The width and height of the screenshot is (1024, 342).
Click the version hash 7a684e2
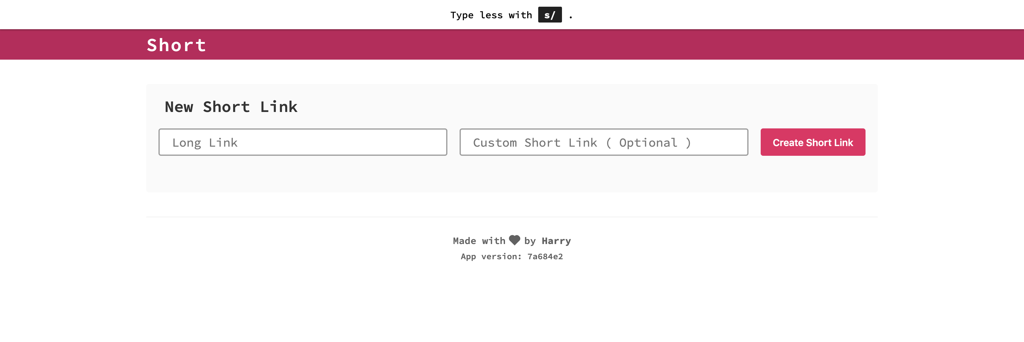point(545,257)
